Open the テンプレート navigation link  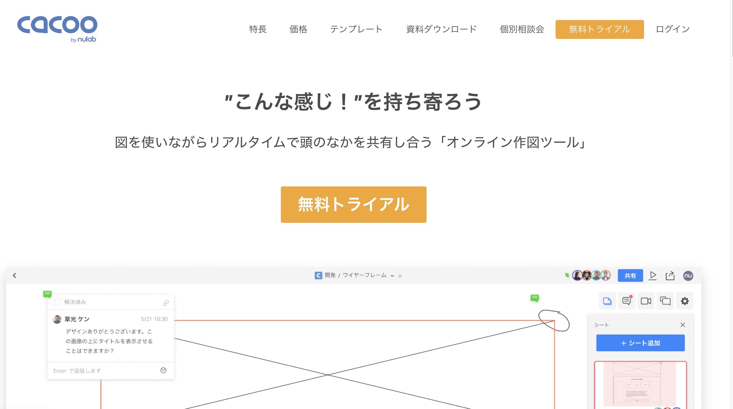[x=356, y=29]
